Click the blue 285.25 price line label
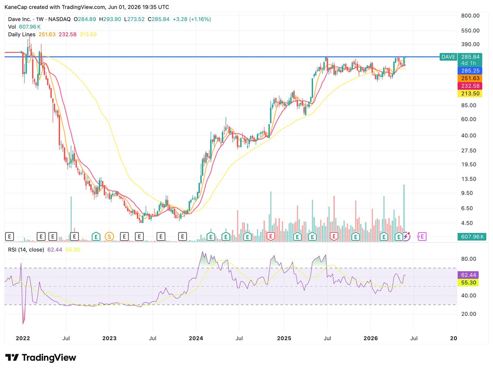The image size is (493, 371). coord(469,71)
